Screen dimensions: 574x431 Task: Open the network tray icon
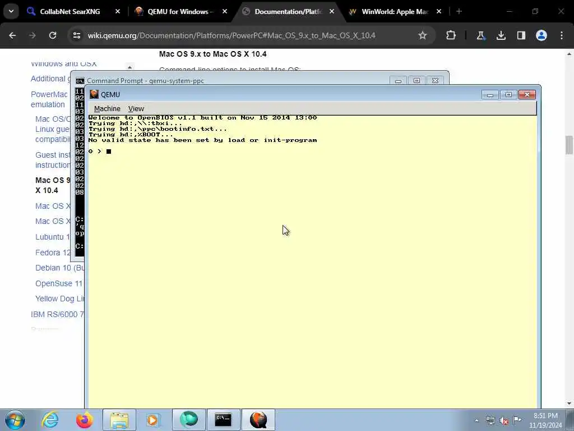pos(490,420)
